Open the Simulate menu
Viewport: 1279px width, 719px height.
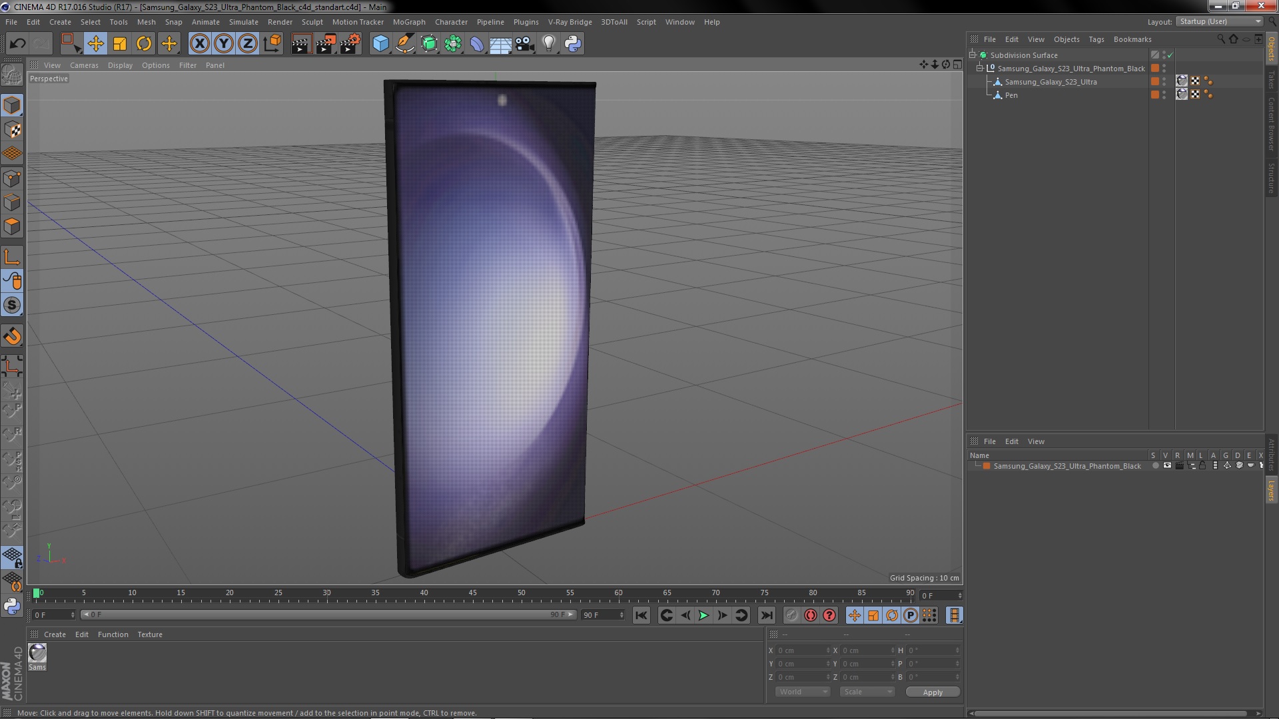tap(243, 22)
